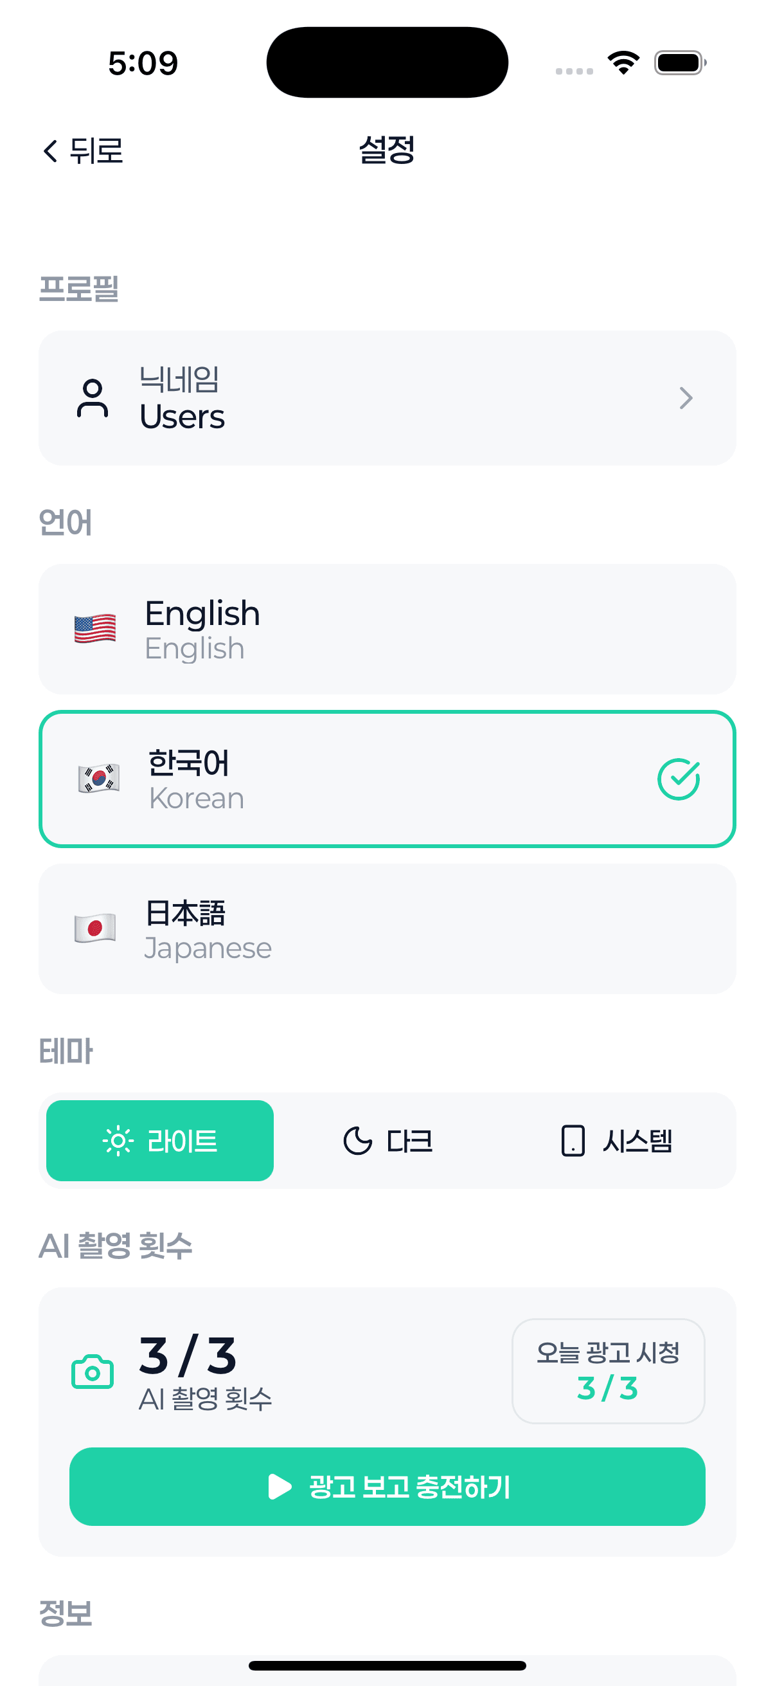Select English as the language

[387, 629]
